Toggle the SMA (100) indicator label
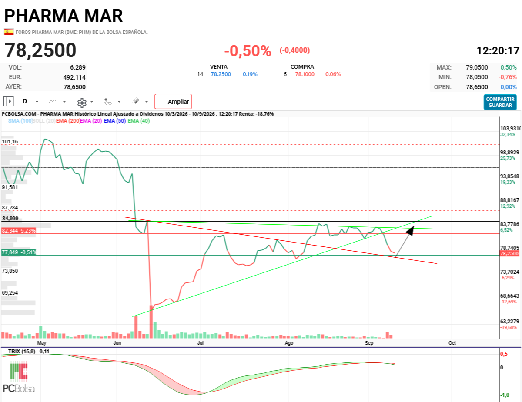 (20, 121)
